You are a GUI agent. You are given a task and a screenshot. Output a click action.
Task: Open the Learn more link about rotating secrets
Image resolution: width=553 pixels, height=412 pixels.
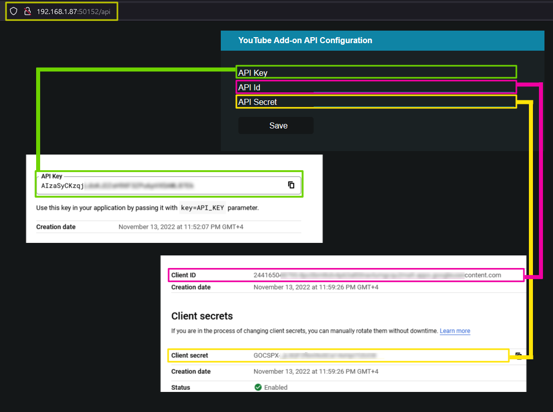[x=455, y=331]
